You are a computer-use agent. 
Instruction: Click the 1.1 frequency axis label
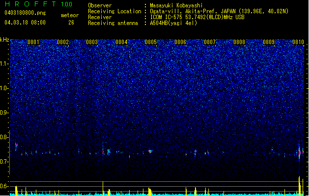click(x=4, y=64)
